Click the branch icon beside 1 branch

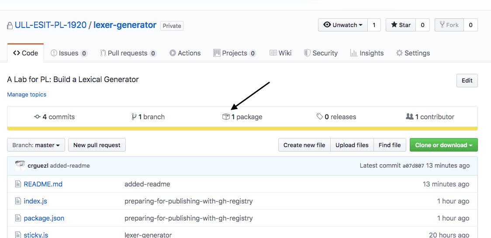click(x=134, y=117)
